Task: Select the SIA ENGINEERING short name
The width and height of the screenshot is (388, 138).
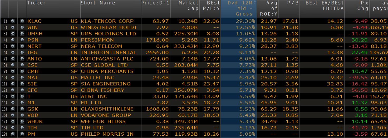Action: pos(106,84)
